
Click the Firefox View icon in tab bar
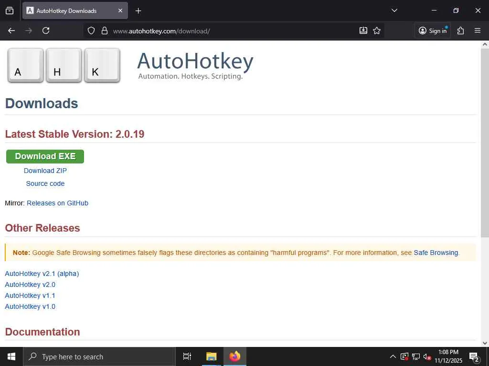coord(10,10)
